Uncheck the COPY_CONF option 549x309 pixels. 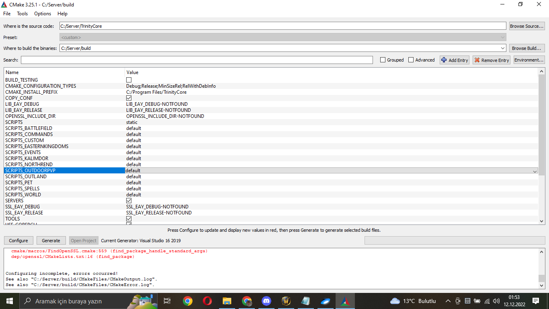click(x=129, y=98)
